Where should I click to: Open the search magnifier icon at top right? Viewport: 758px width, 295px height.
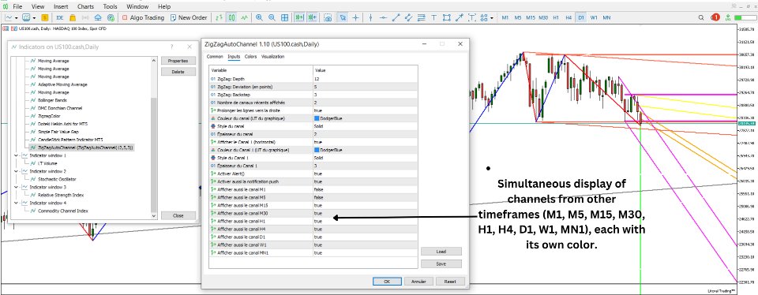pos(701,17)
